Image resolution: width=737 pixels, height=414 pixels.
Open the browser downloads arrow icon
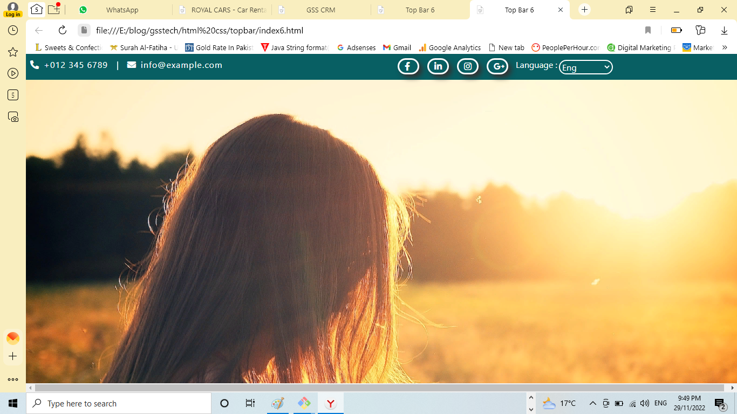[725, 30]
